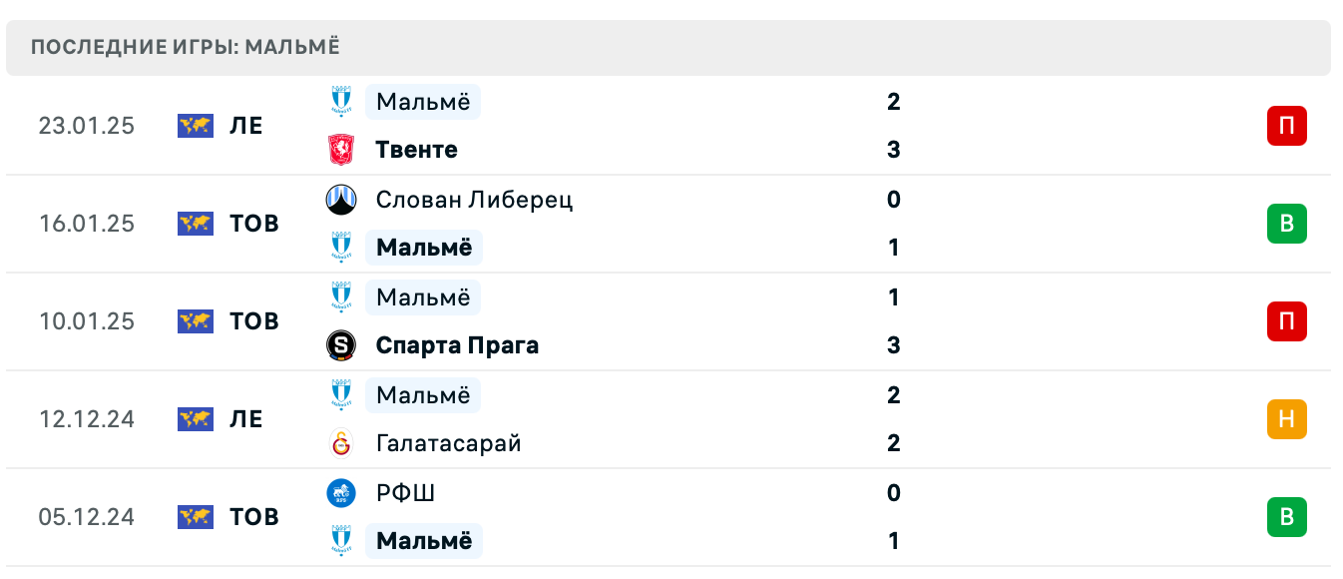This screenshot has height=579, width=1343.
Task: Select the ТОВ competition label on 05.12.24
Action: [x=255, y=517]
